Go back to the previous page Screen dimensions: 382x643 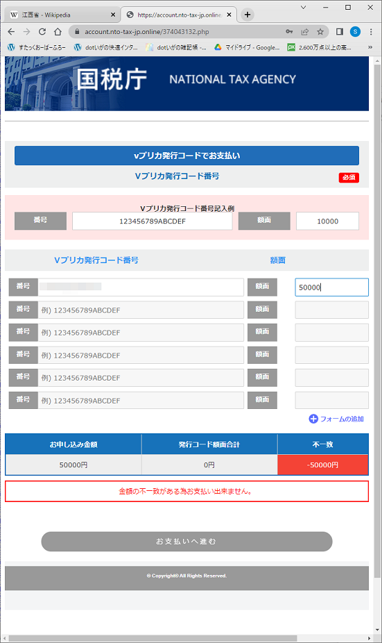pos(11,31)
